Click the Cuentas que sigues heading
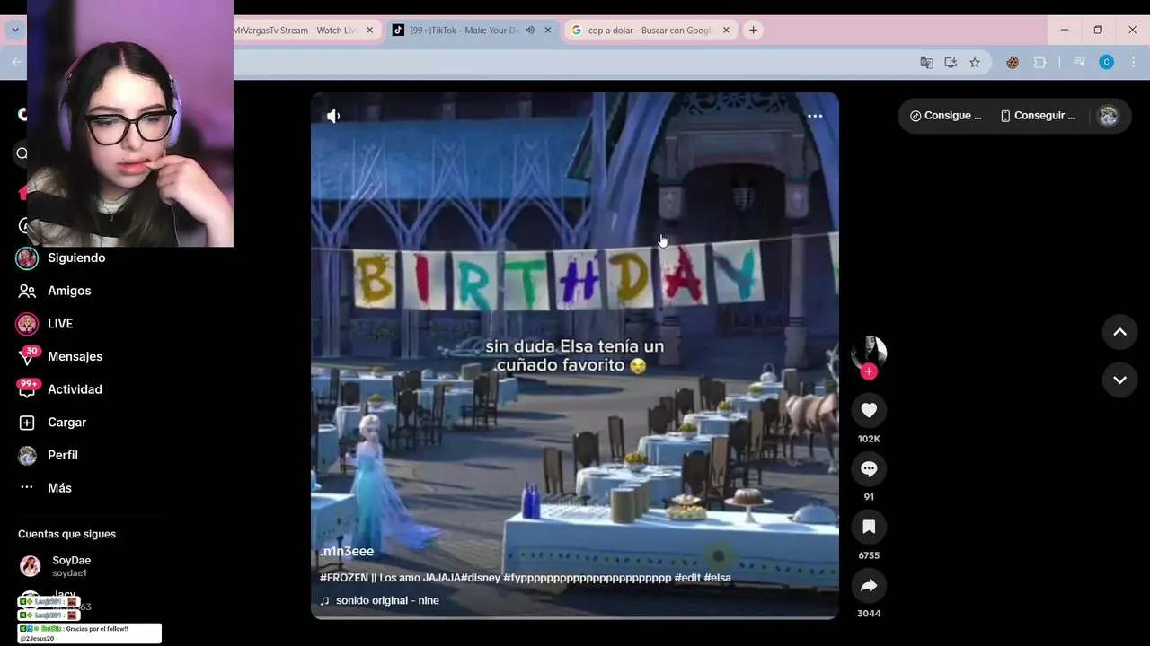The width and height of the screenshot is (1150, 646). click(66, 534)
